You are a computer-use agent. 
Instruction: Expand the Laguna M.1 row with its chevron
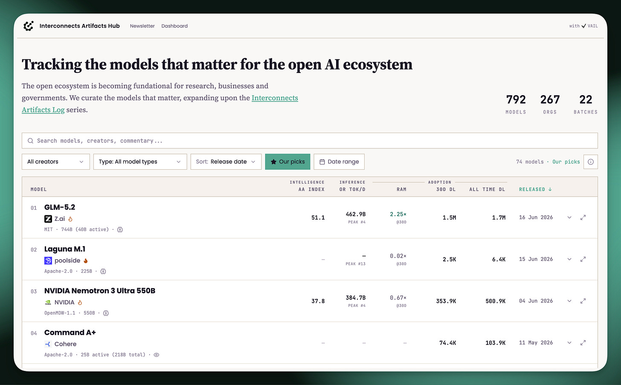(569, 259)
